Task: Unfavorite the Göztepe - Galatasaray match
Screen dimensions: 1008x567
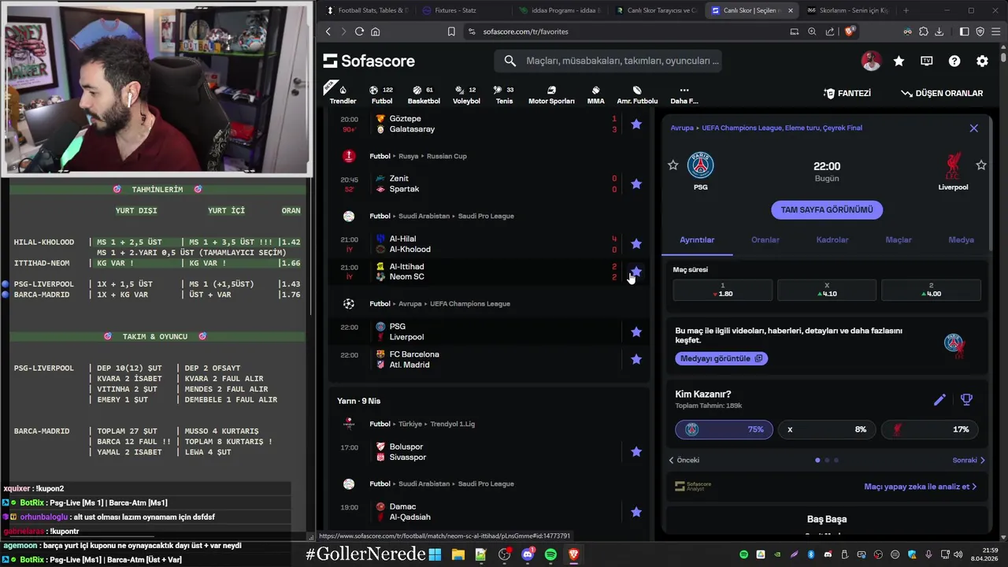Action: click(636, 124)
